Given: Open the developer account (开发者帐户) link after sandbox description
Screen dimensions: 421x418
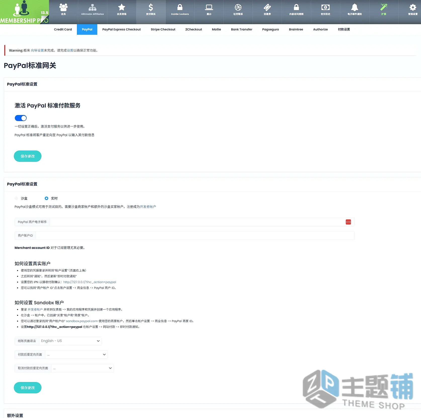Looking at the screenshot, I should 148,207.
